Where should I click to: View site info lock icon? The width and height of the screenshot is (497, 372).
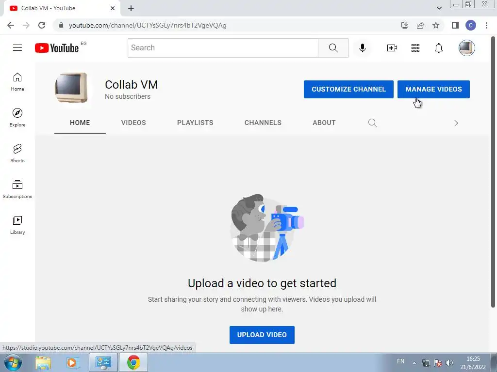pyautogui.click(x=61, y=25)
